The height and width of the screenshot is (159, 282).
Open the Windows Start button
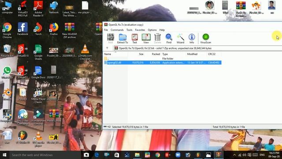tap(4, 155)
